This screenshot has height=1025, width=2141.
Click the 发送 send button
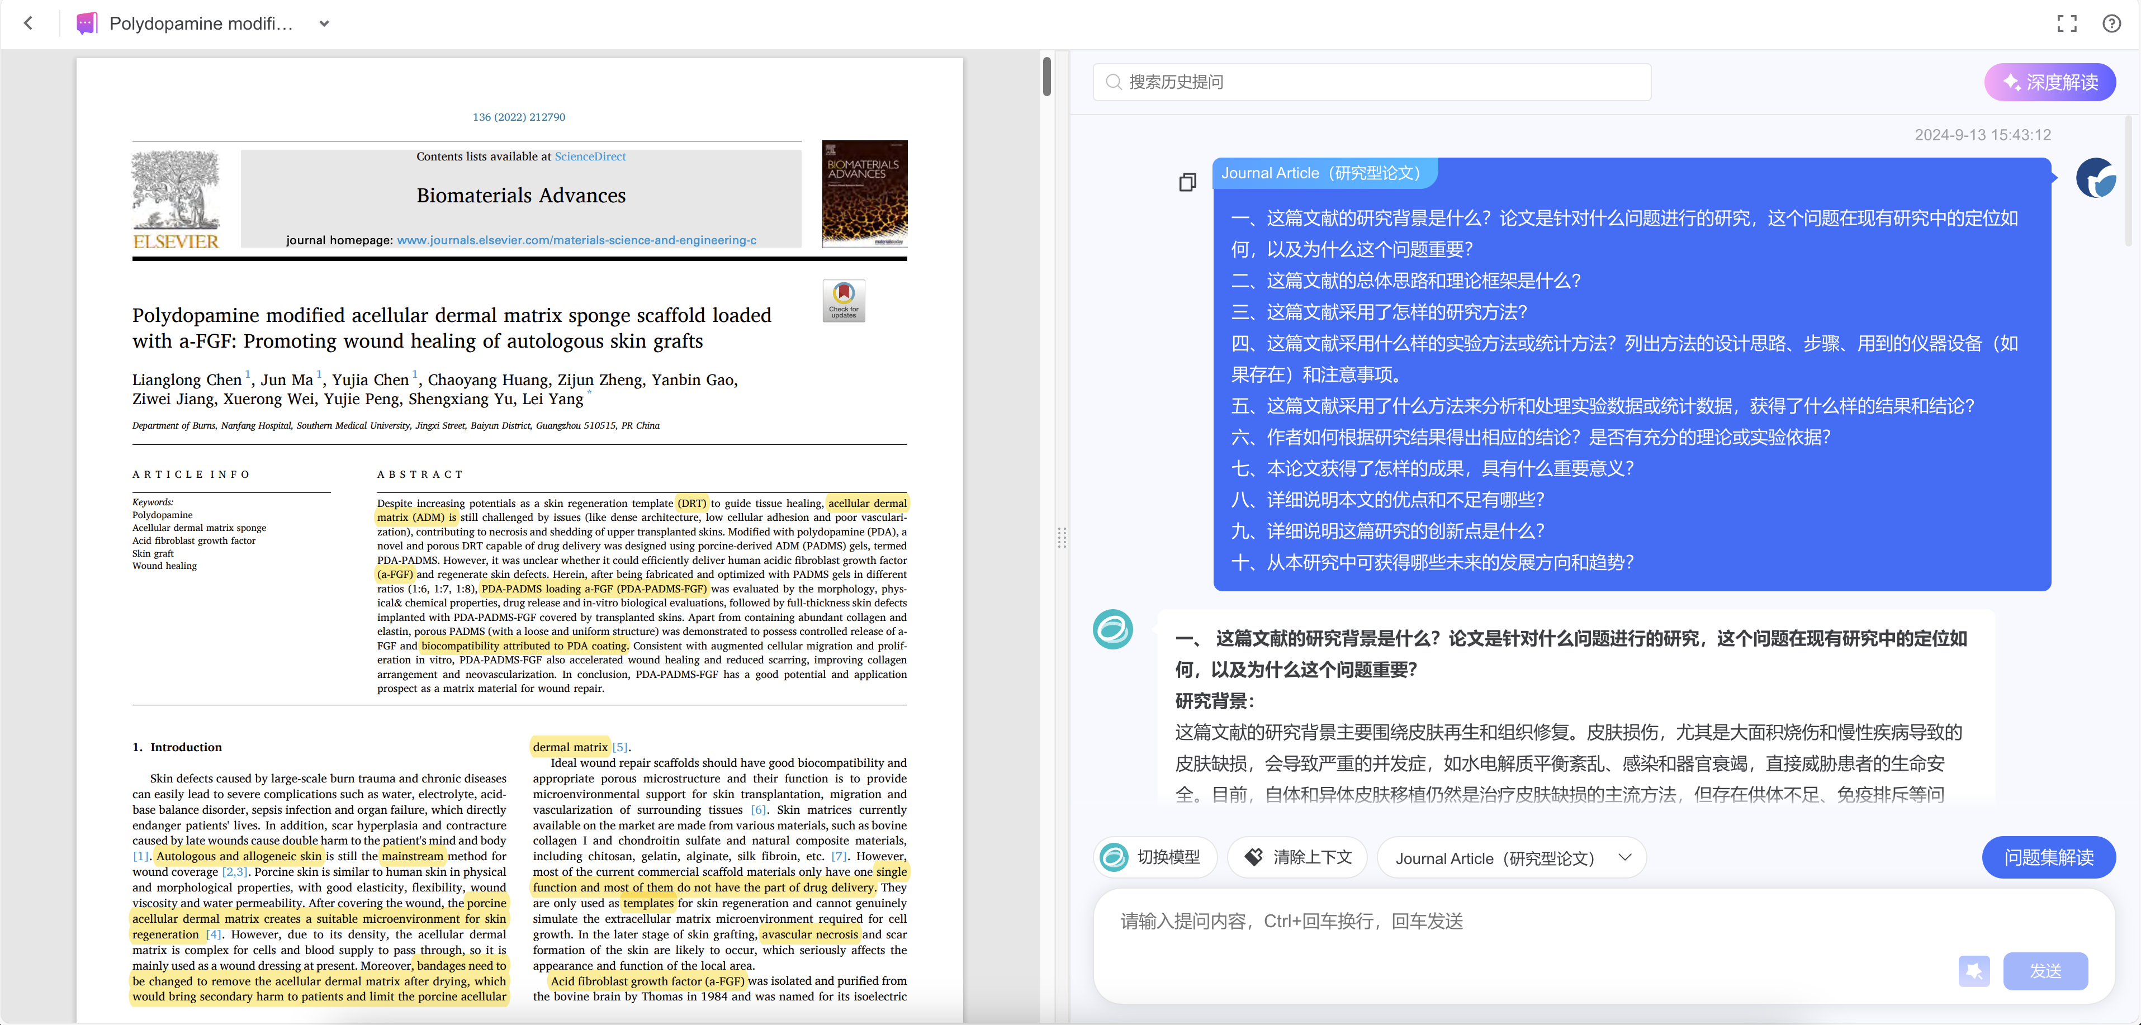[x=2045, y=971]
